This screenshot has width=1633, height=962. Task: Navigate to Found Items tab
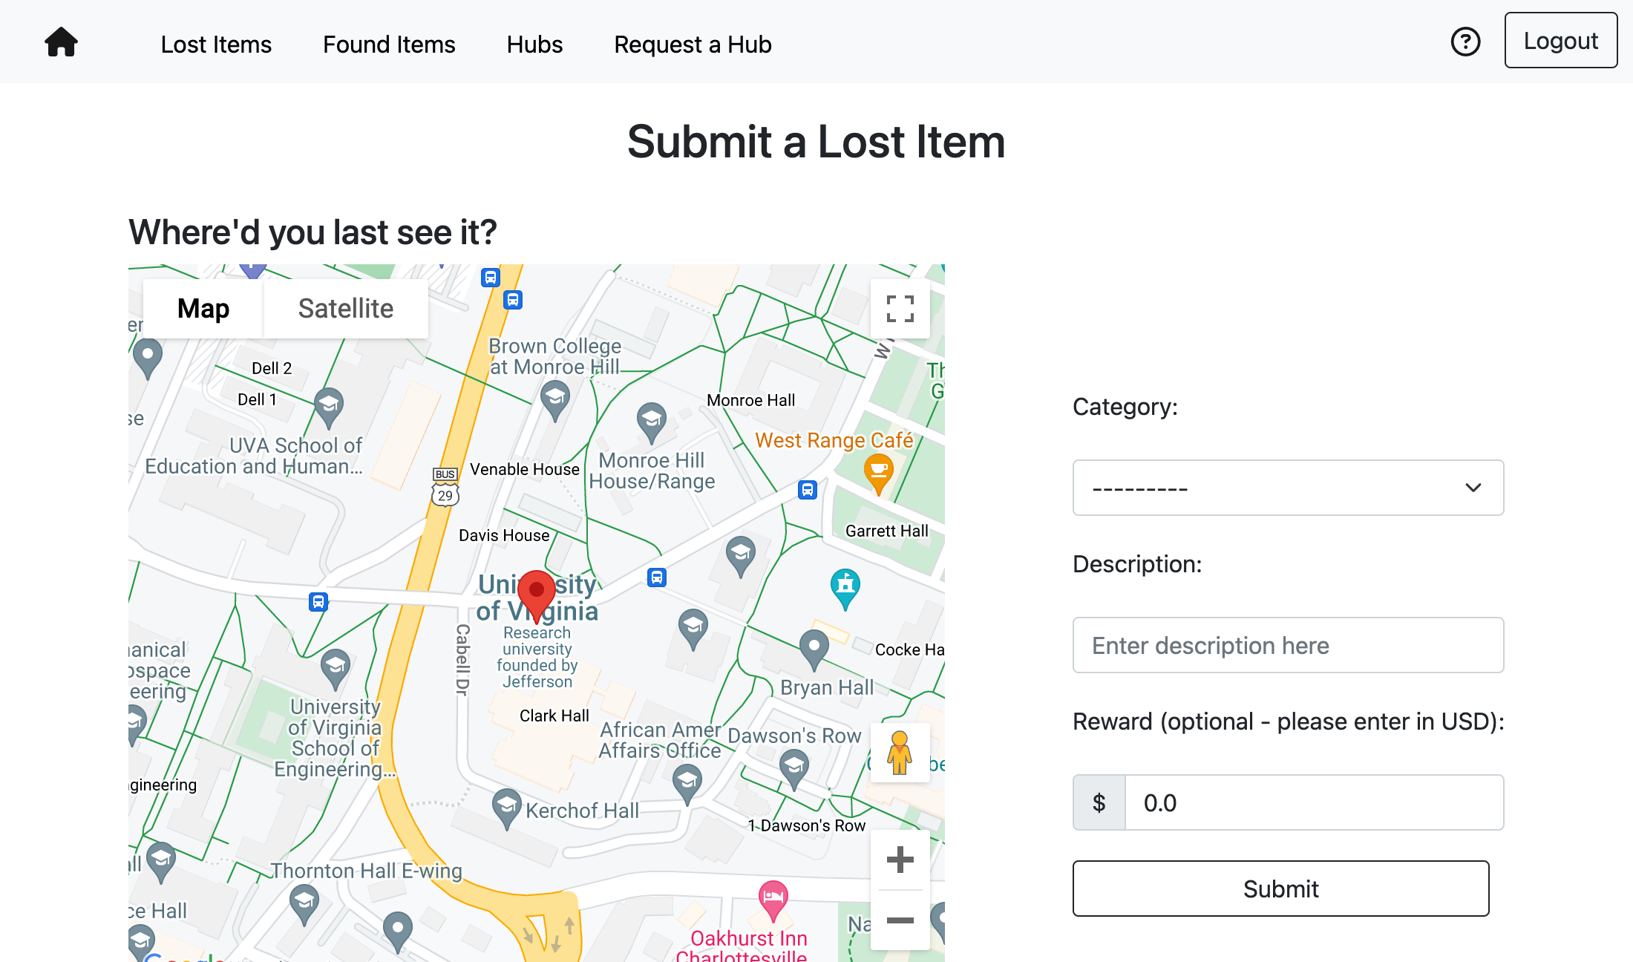(388, 44)
